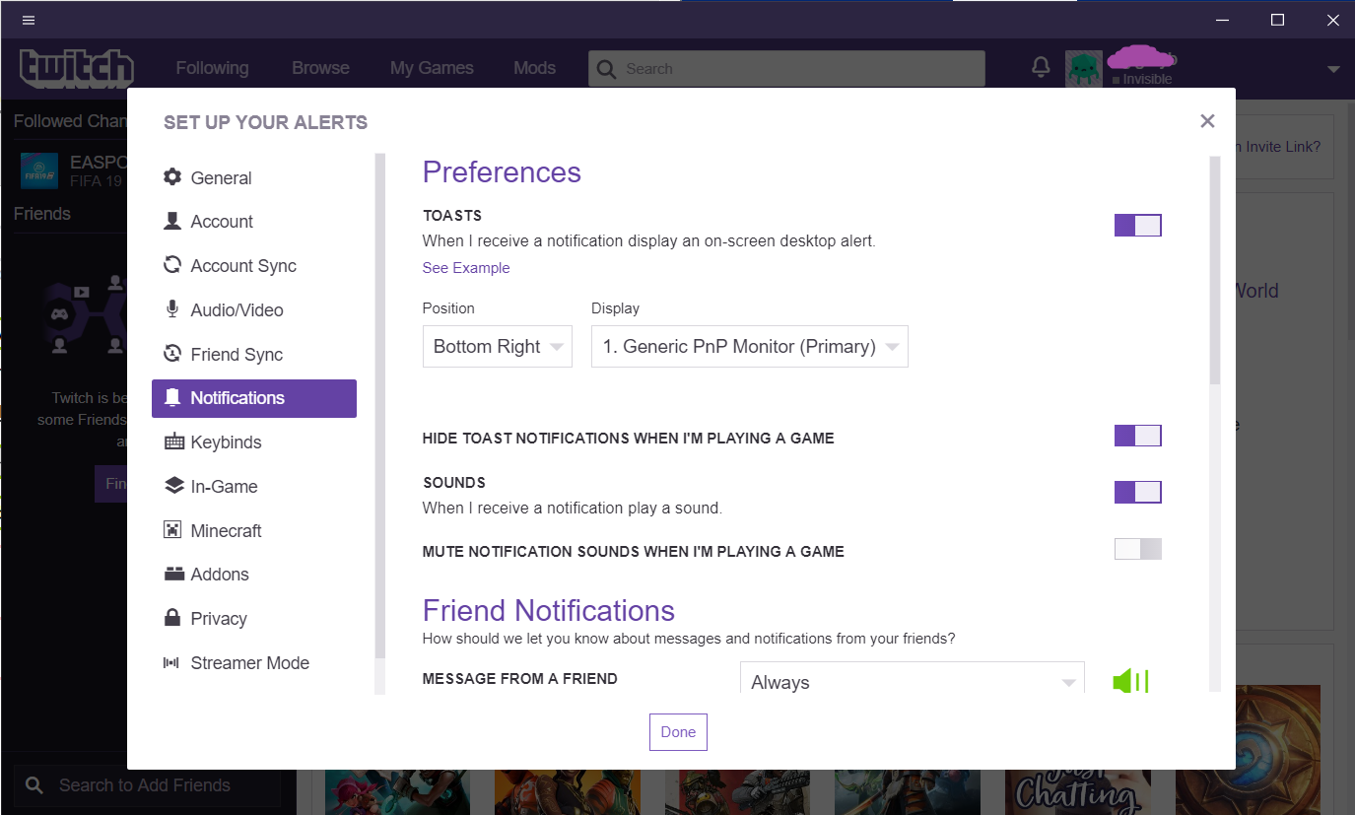Click the Twitch logo

tap(77, 68)
